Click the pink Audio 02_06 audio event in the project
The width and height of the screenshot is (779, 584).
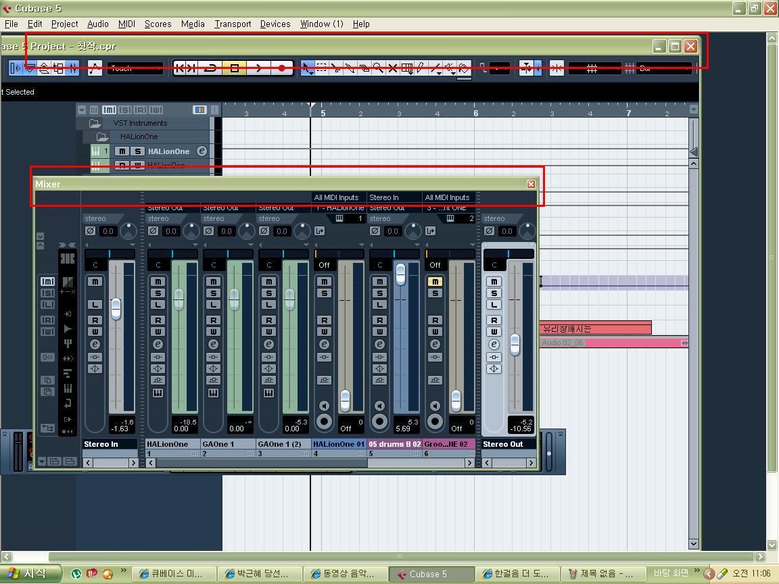614,343
